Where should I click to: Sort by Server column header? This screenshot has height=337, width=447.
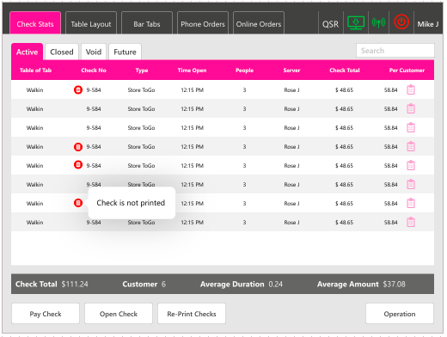coord(291,70)
